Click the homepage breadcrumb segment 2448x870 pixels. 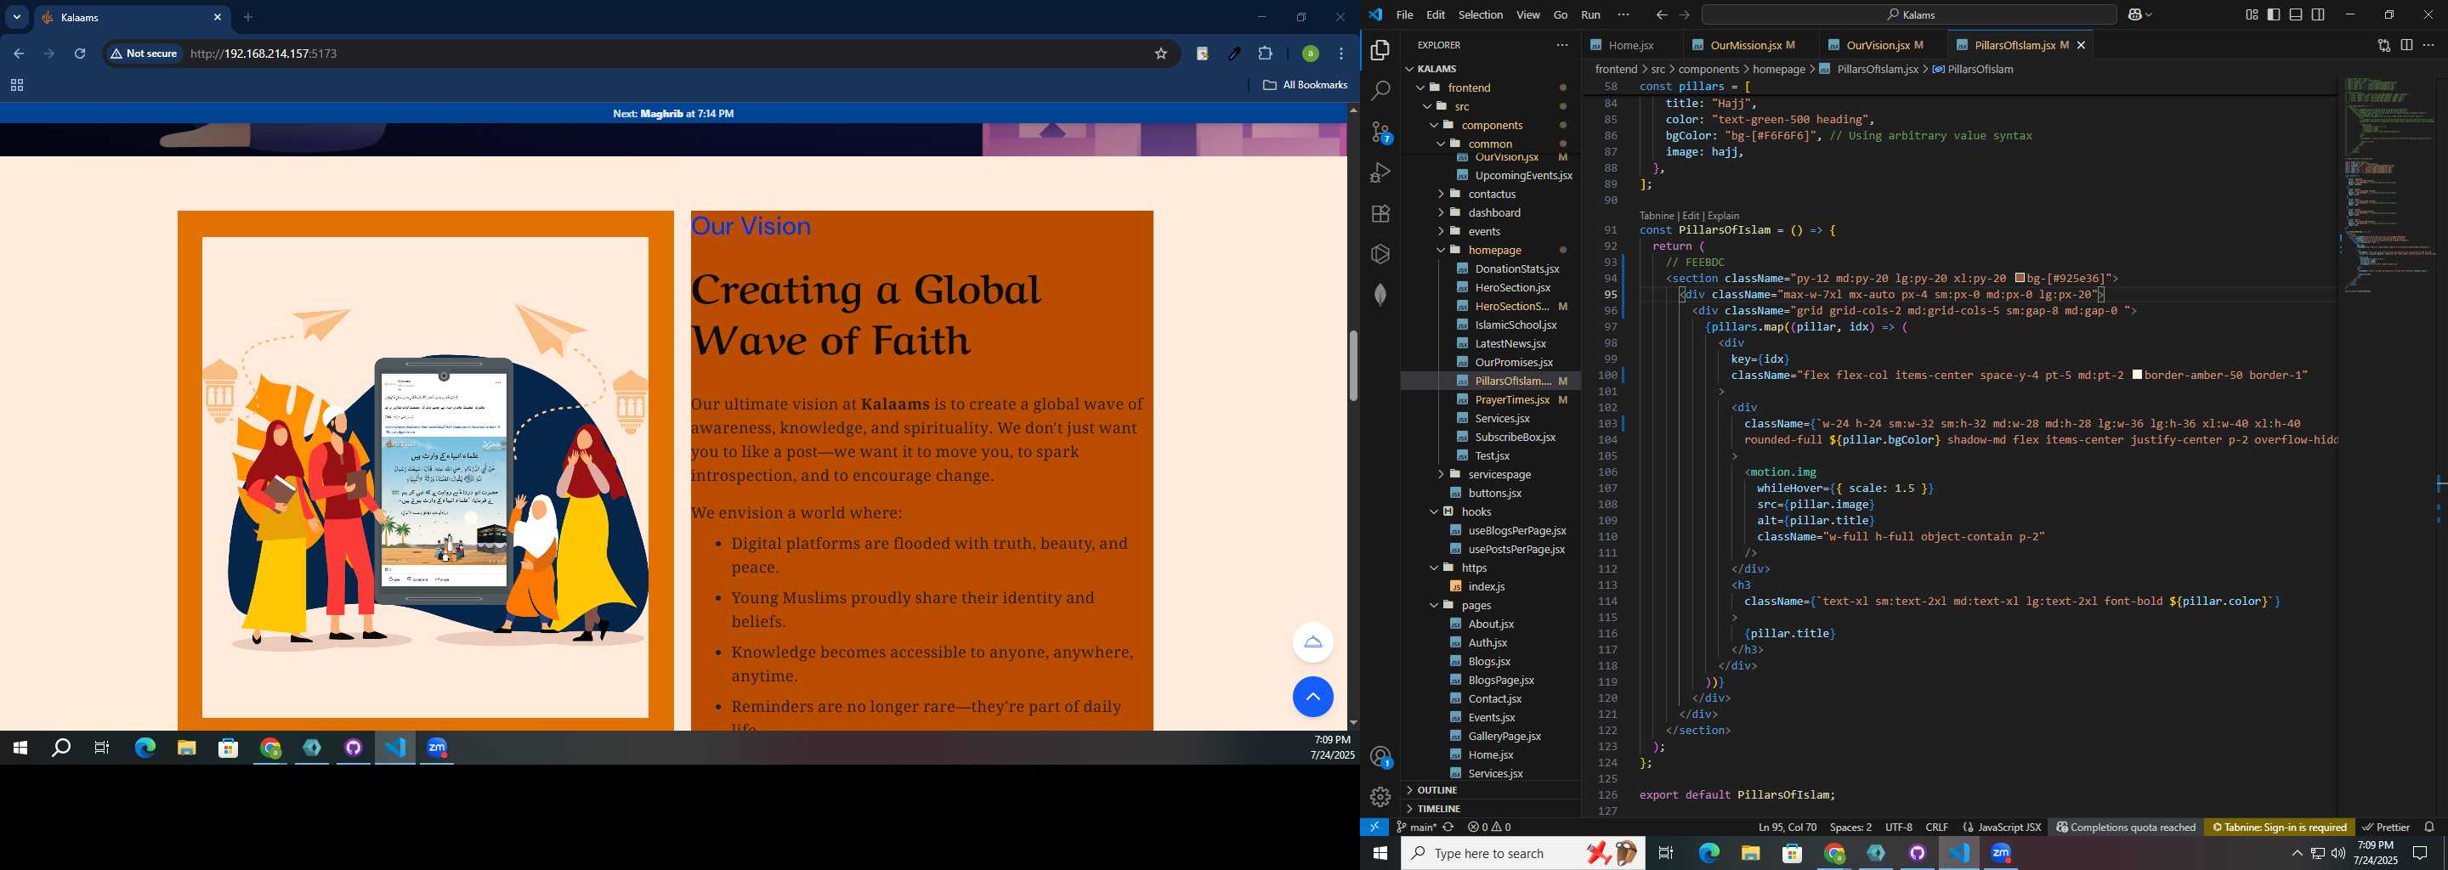1778,70
